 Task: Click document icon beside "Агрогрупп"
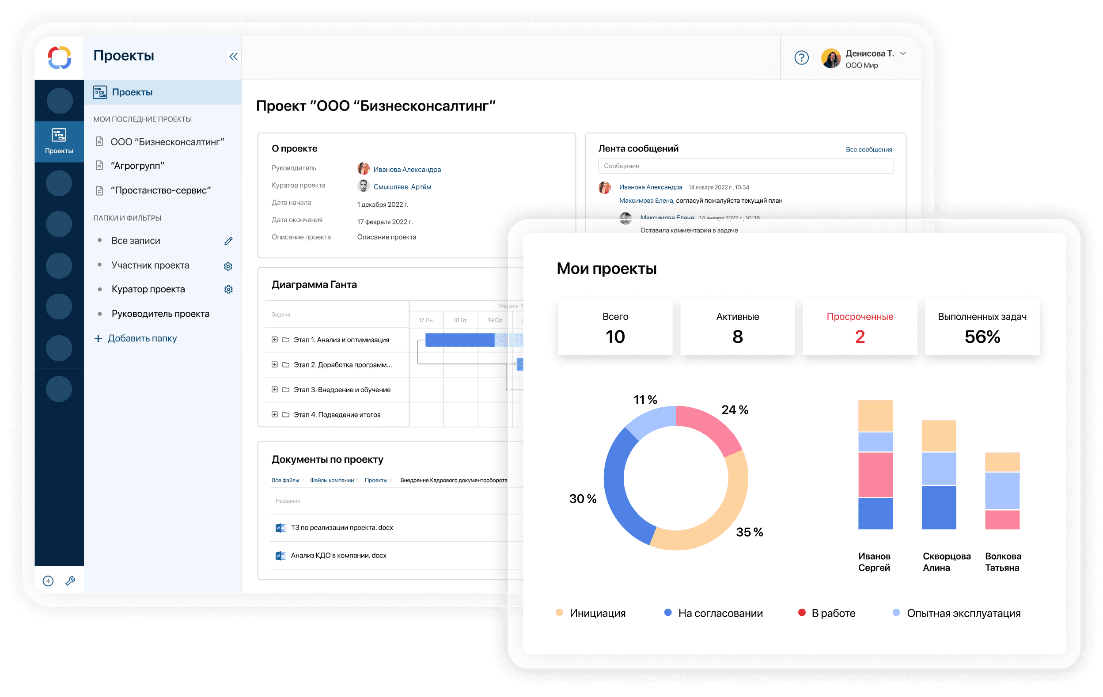pyautogui.click(x=99, y=165)
